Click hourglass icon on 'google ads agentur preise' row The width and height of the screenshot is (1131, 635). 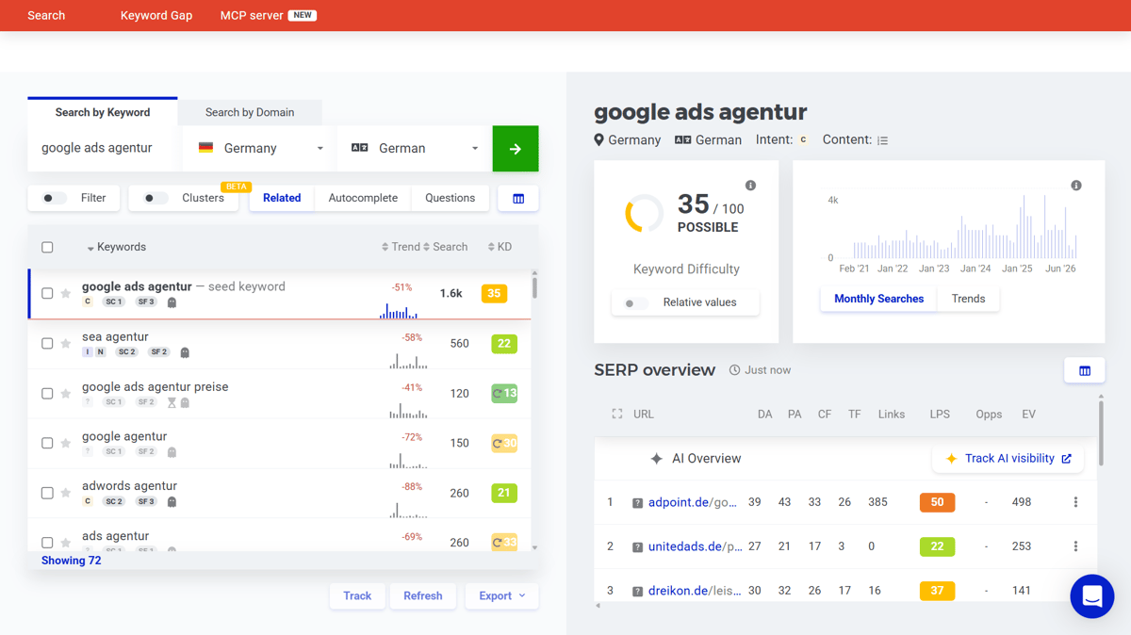172,402
